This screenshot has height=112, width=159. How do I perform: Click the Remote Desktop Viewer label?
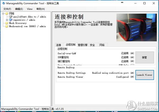[70, 77]
